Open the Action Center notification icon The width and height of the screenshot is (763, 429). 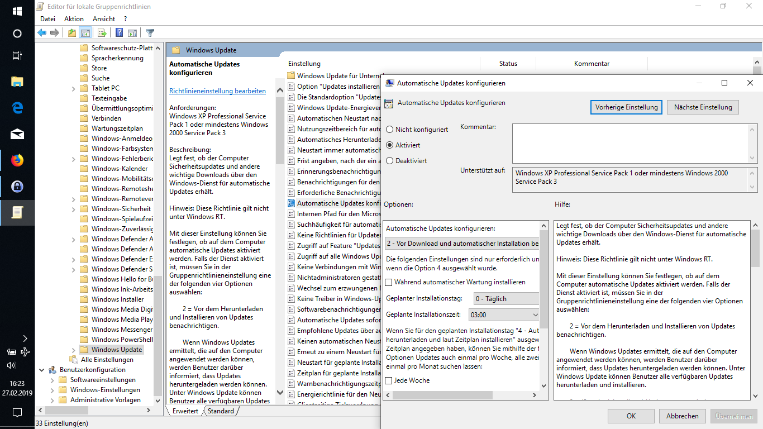coord(17,413)
